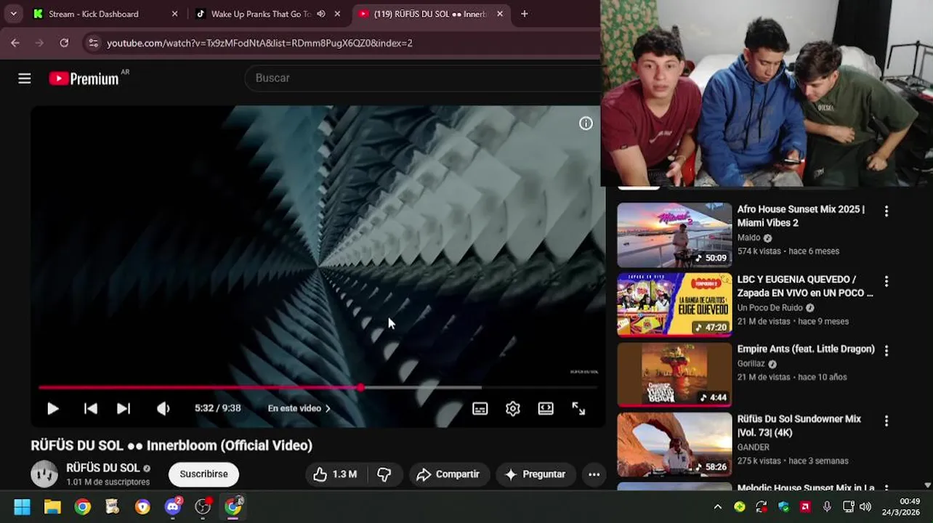Mute audio on the TikTok tab
This screenshot has width=933, height=523.
click(321, 14)
